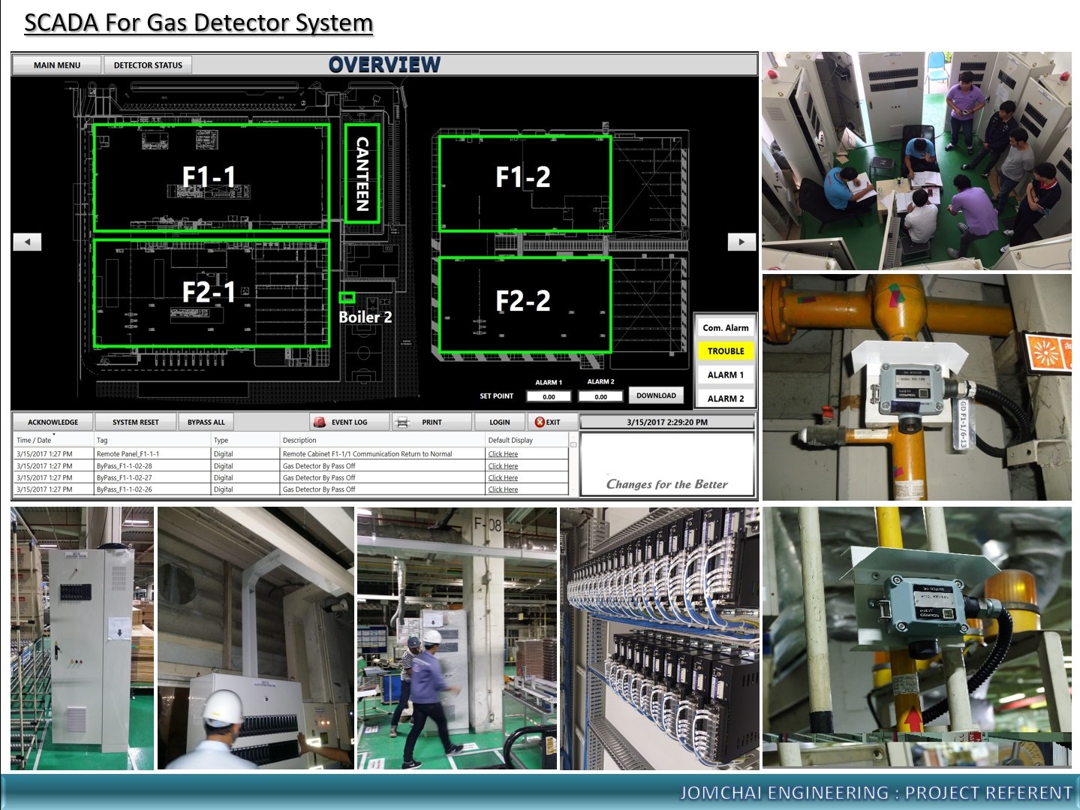Image resolution: width=1080 pixels, height=810 pixels.
Task: Open the photo of pillar marked F-08
Action: (457, 638)
